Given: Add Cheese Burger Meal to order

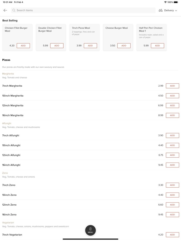Looking at the screenshot, I should pyautogui.click(x=124, y=46).
